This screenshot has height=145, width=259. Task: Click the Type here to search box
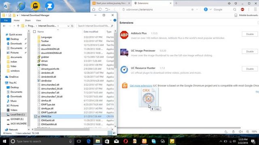click(41, 141)
